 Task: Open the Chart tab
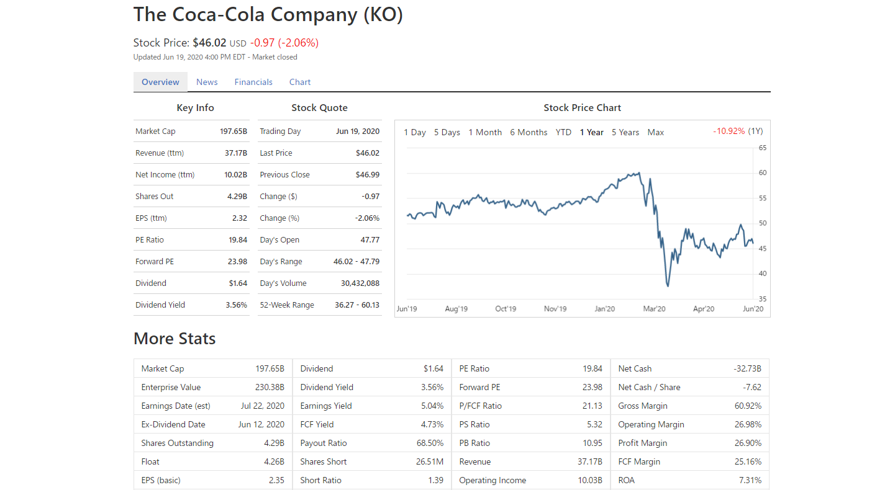(x=300, y=82)
